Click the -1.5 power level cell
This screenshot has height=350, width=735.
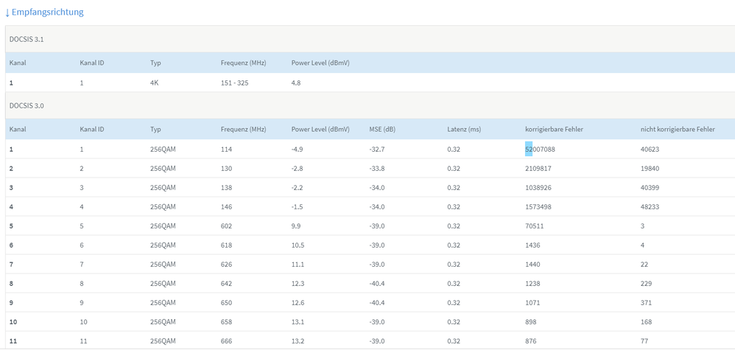tap(298, 207)
